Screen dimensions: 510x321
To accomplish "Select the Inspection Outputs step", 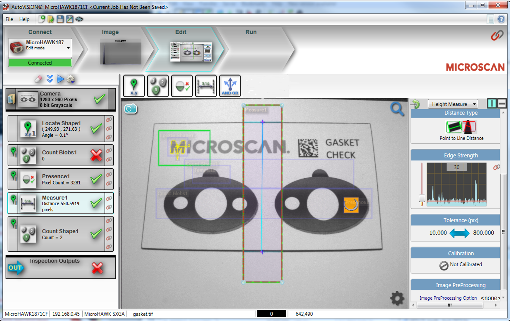I will click(x=61, y=267).
